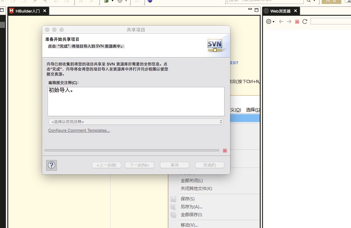The image size is (351, 228).
Task: Click the import progress bar in the dialog
Action: coord(132,151)
